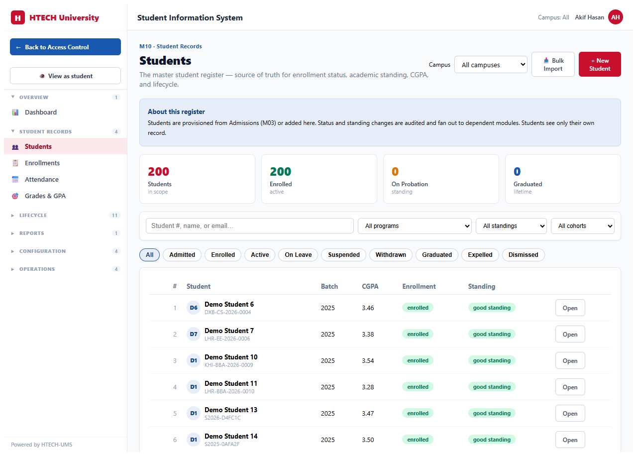This screenshot has width=637, height=456.
Task: Filter by Active status
Action: [x=260, y=255]
